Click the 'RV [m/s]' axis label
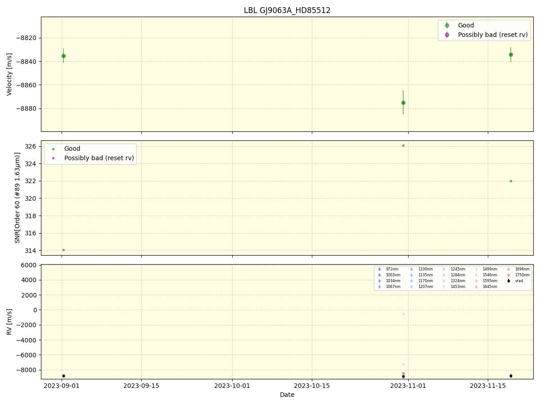Image resolution: width=540 pixels, height=405 pixels. (x=9, y=321)
